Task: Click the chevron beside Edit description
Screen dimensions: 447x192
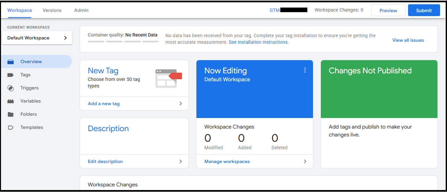Action: pos(181,161)
